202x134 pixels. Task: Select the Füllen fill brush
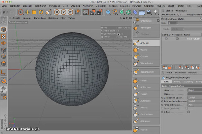click(146, 80)
